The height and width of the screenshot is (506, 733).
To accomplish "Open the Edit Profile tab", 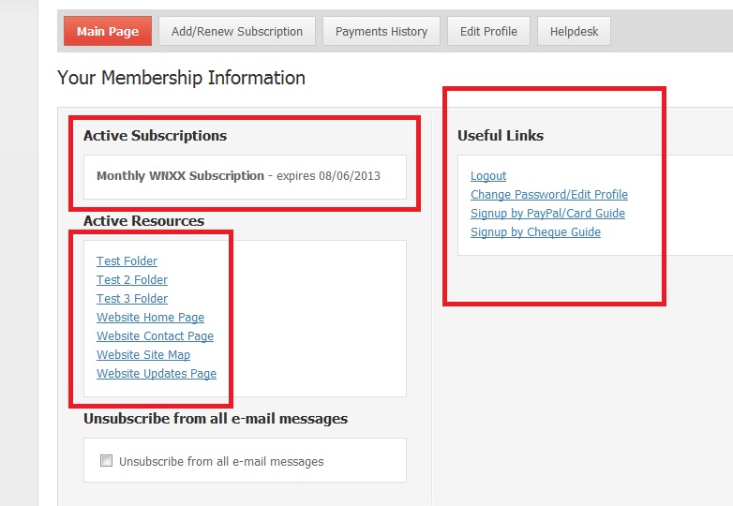I will (488, 31).
